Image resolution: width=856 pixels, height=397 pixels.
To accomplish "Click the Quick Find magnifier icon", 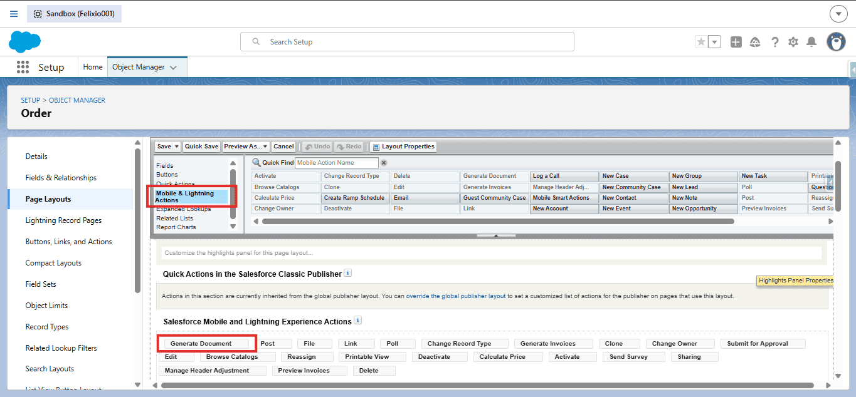I will tap(256, 163).
